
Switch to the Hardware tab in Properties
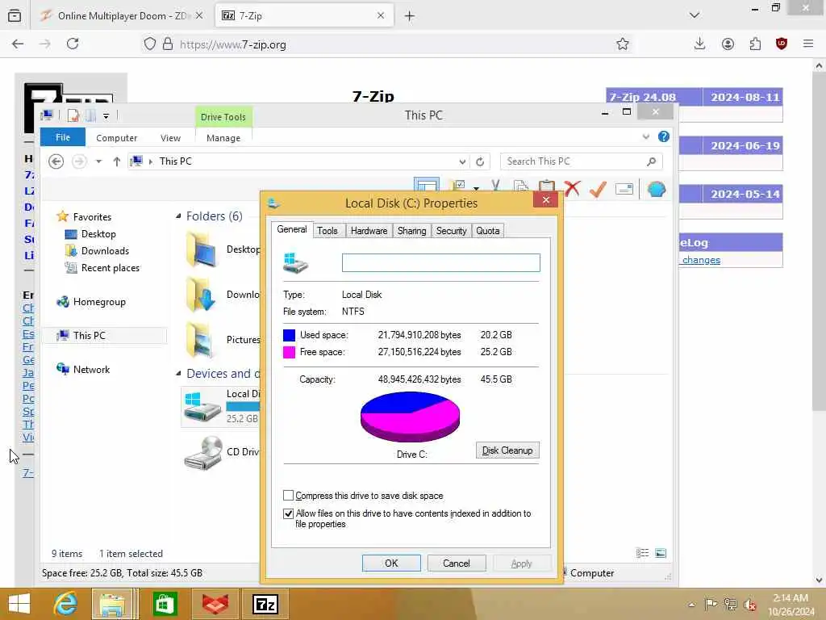click(369, 231)
